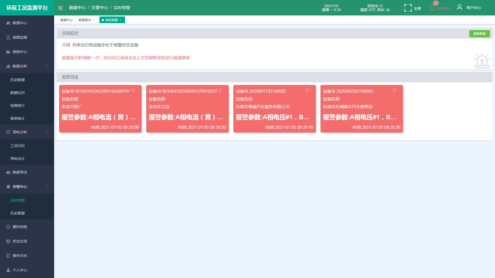Click light bulb on device 2020092503106003 card
This screenshot has height=278, width=495.
394,91
